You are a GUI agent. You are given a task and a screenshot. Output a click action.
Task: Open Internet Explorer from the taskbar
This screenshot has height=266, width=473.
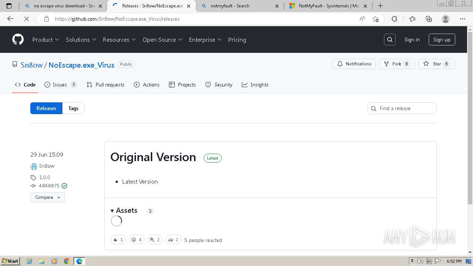[30, 261]
